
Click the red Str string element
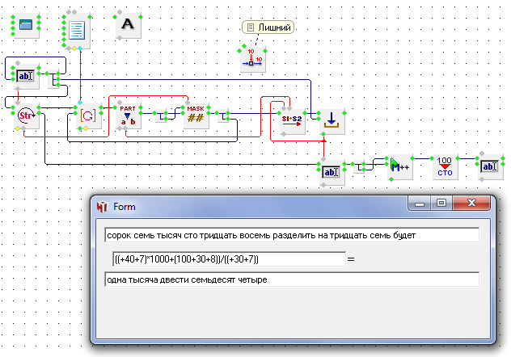point(27,117)
